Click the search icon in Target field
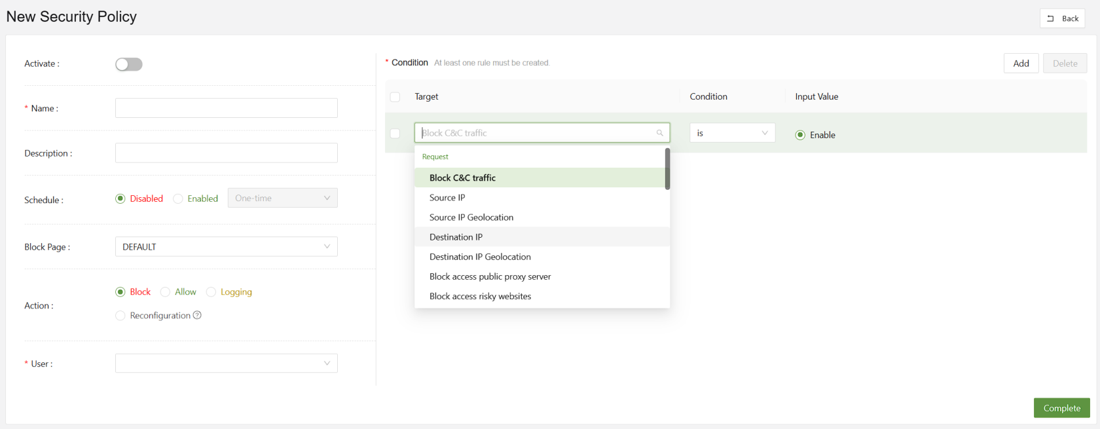The image size is (1100, 429). (x=659, y=133)
